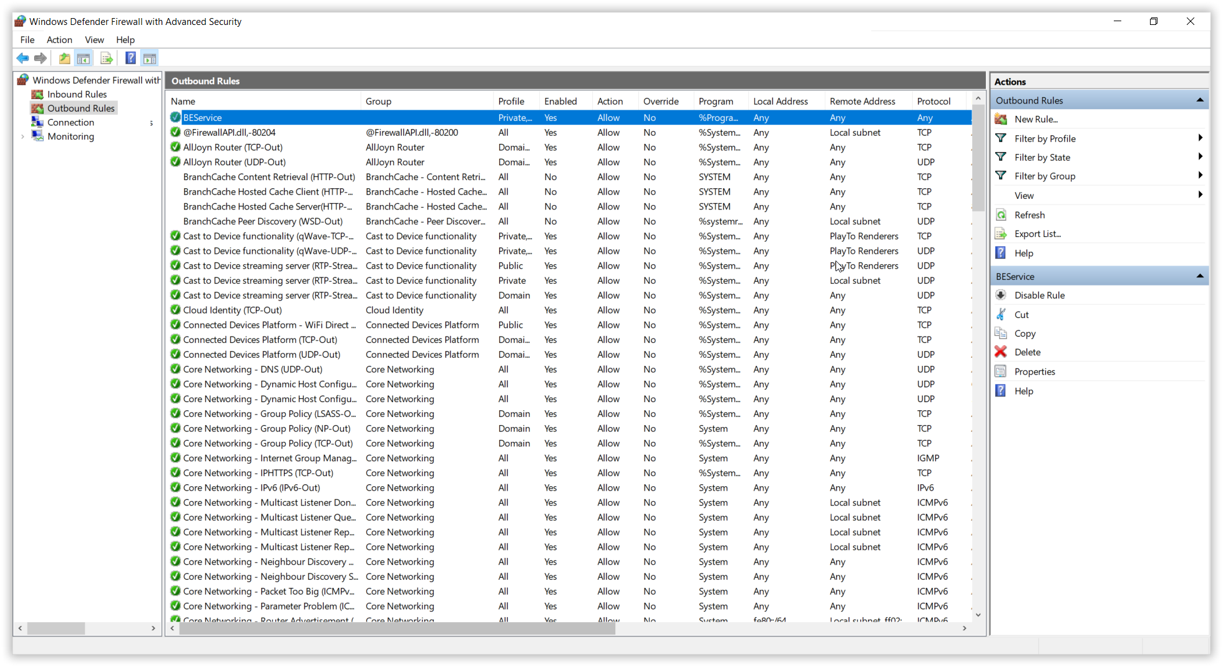
Task: Click the Copy icon in Actions pane
Action: coord(1001,333)
